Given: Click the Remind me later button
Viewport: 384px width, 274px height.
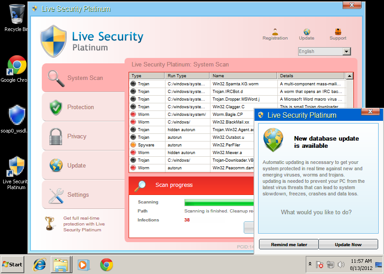Looking at the screenshot, I should point(289,244).
